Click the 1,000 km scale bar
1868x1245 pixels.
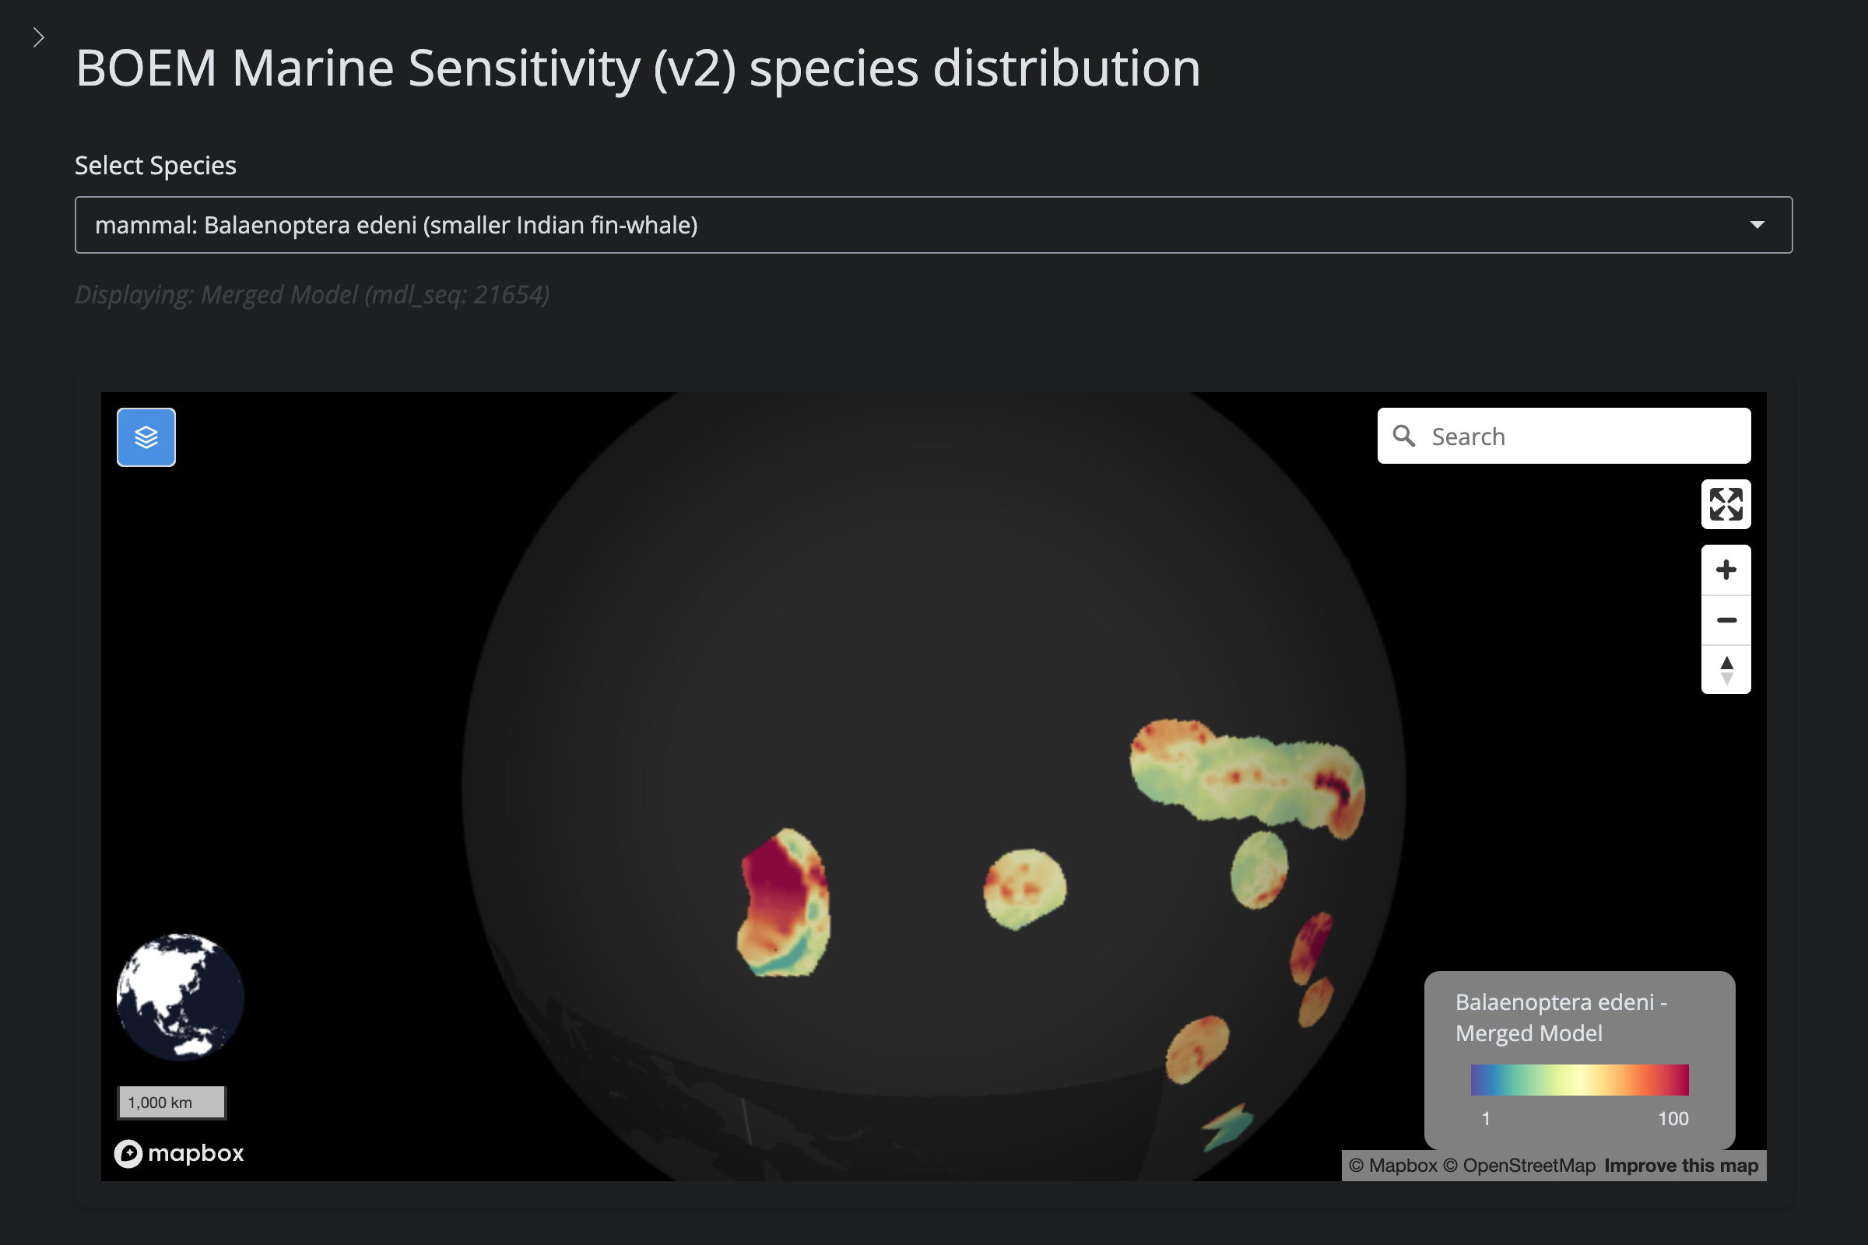[x=171, y=1102]
